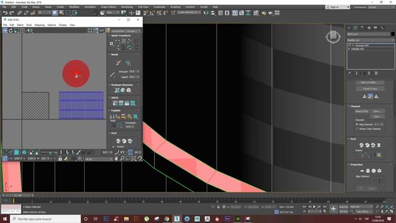This screenshot has height=223, width=396.
Task: Toggle the lock selection icon in Edit UVWs
Action: click(60, 159)
